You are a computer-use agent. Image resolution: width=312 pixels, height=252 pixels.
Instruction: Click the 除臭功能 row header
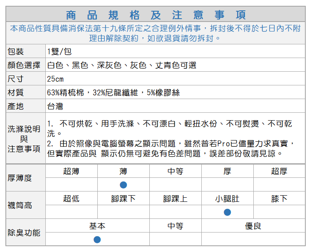[24, 233]
